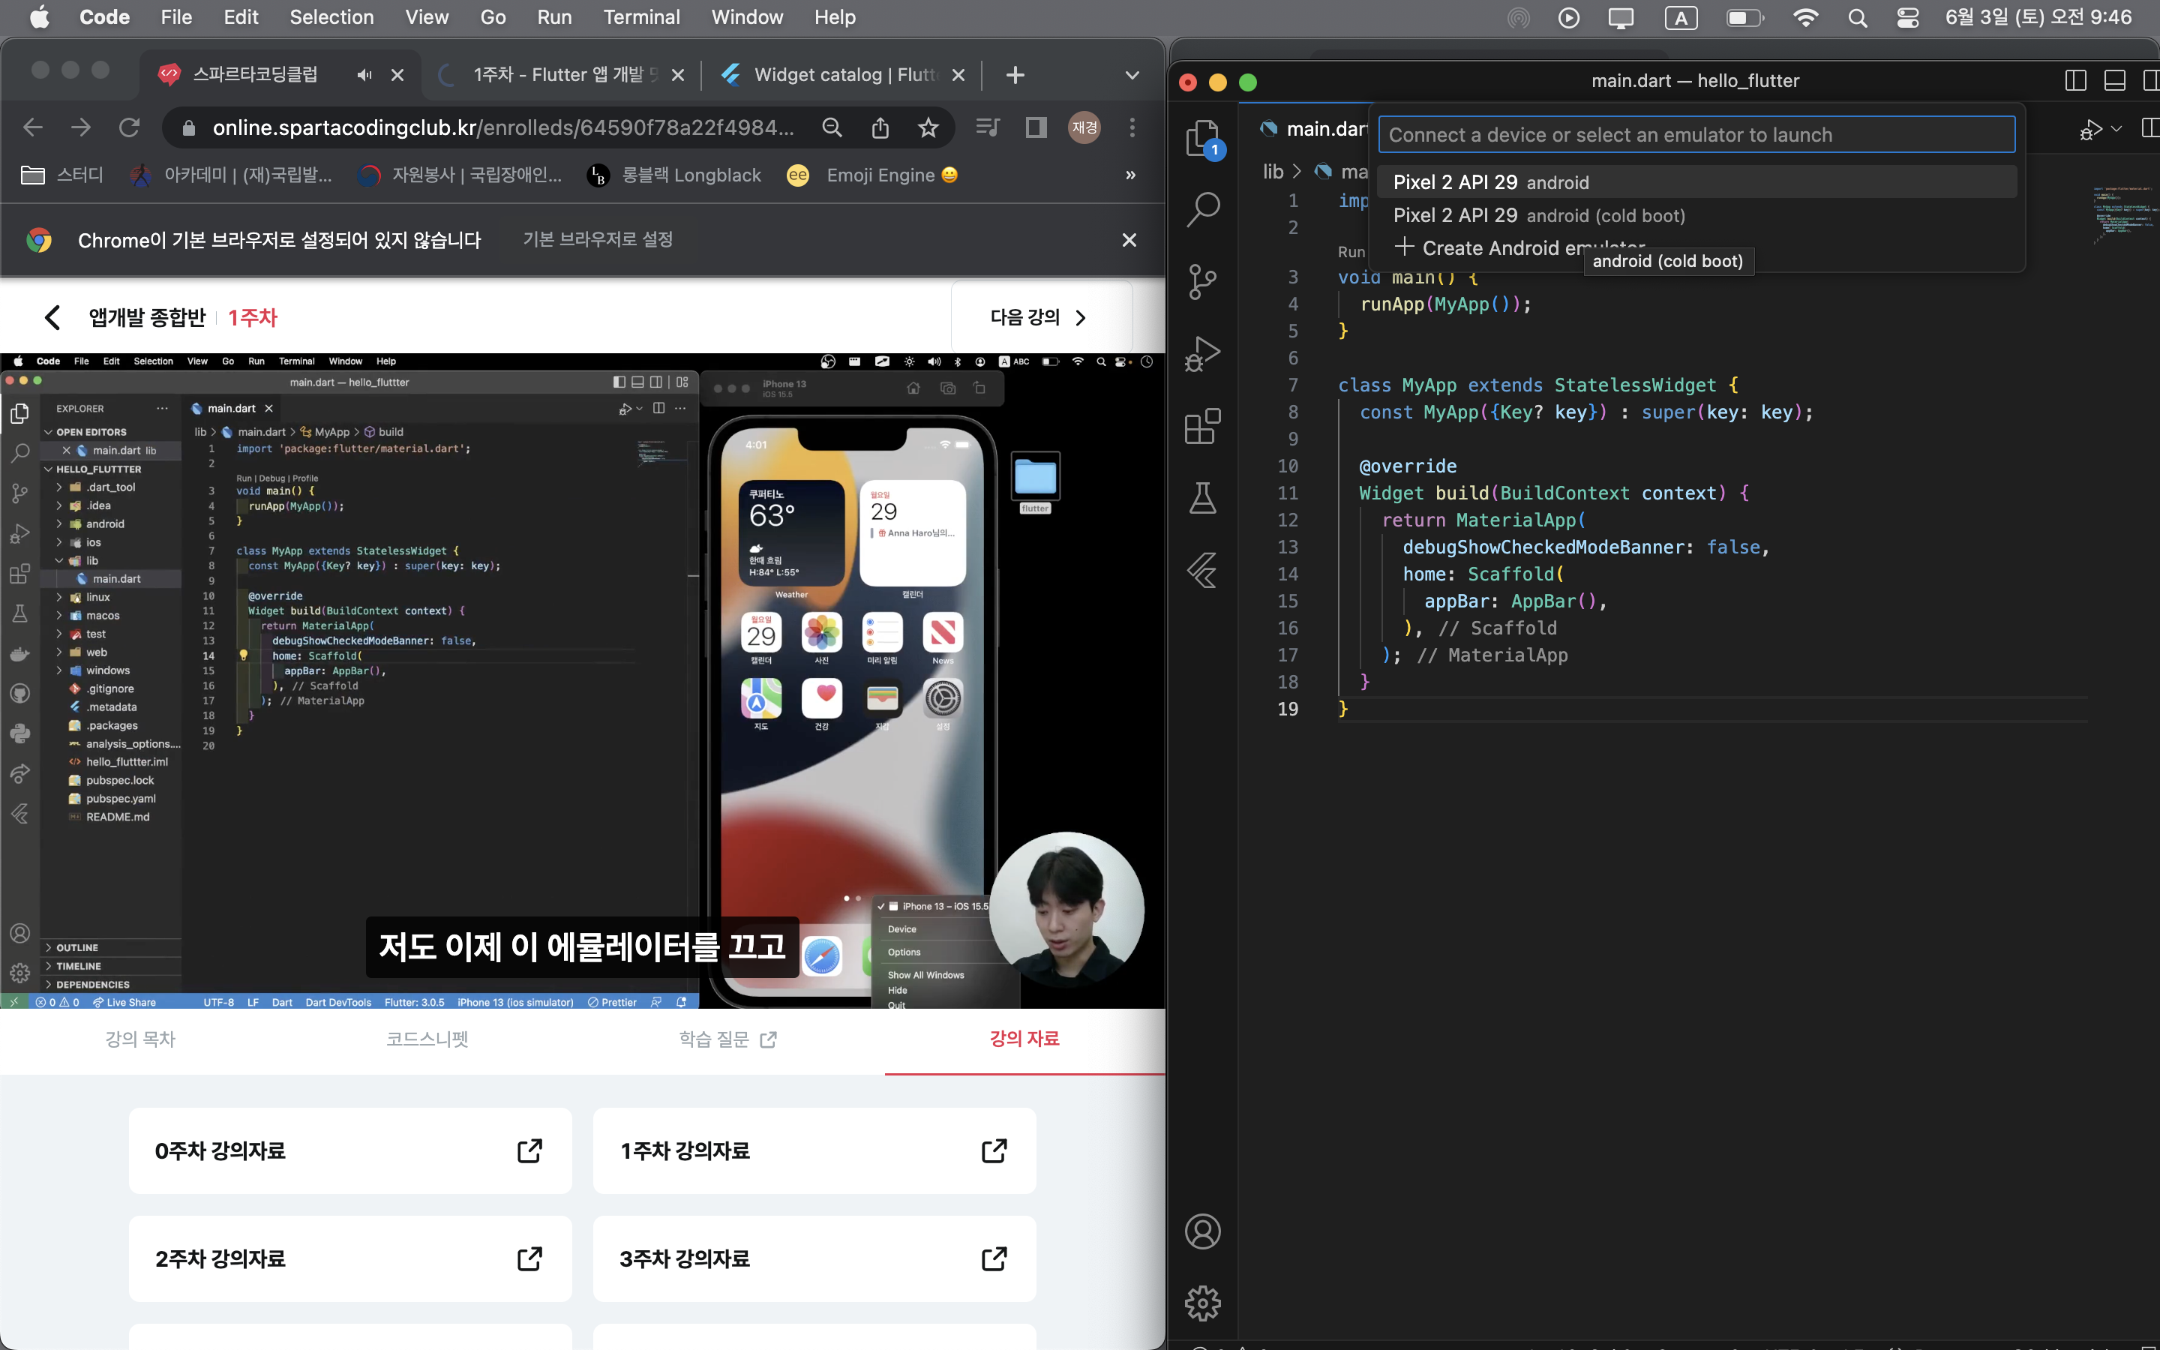Reload the Chrome page

coord(130,127)
